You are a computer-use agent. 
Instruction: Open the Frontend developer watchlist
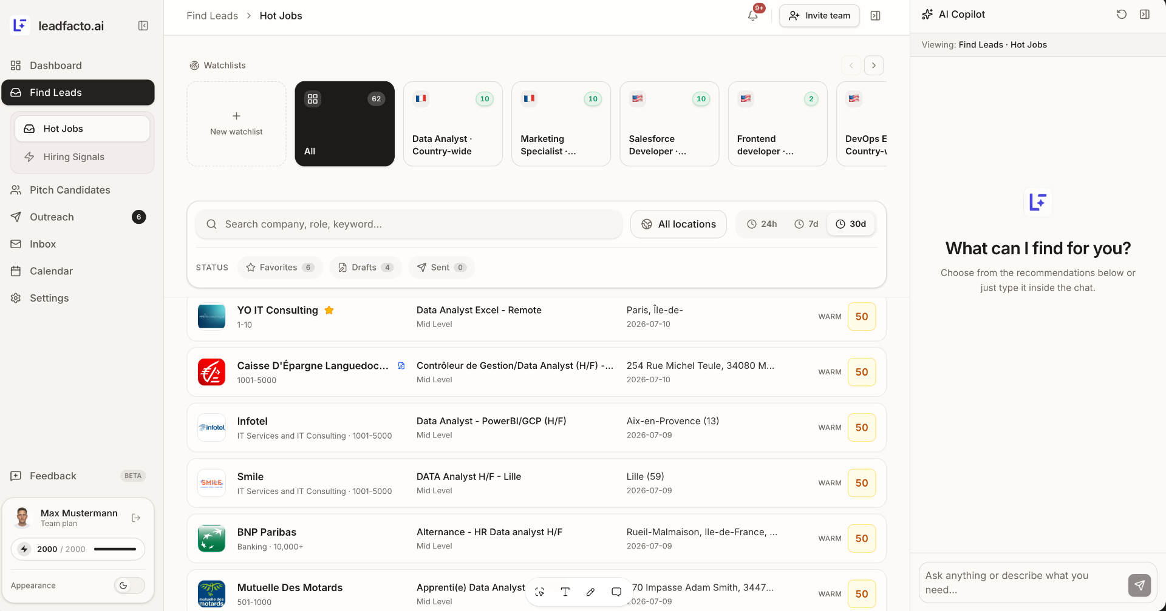click(x=777, y=124)
